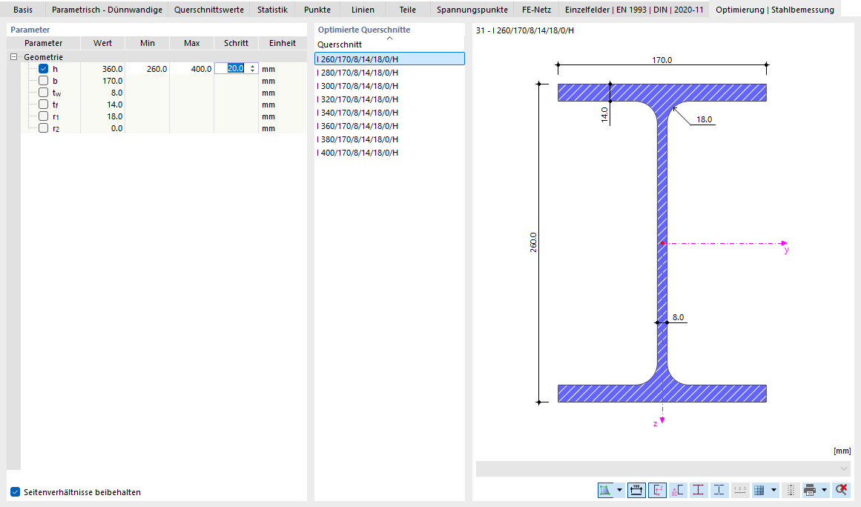Viewport: 861px width, 507px height.
Task: Select section I 340/170/8/14/18/0/H
Action: click(389, 113)
